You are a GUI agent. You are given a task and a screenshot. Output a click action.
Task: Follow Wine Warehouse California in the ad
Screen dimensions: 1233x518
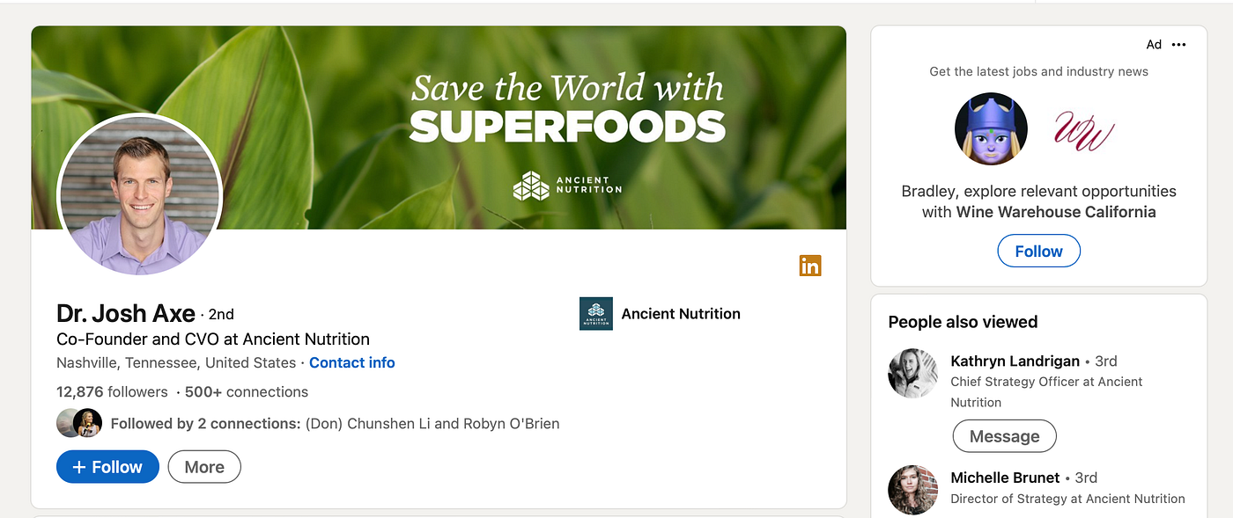(x=1039, y=251)
